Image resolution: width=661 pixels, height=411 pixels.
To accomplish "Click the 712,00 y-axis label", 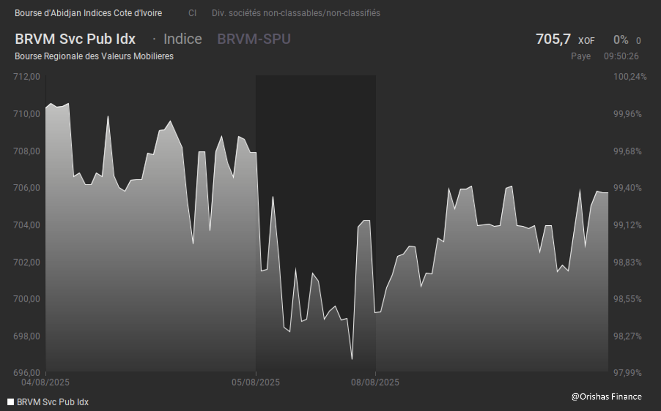I will coord(28,77).
